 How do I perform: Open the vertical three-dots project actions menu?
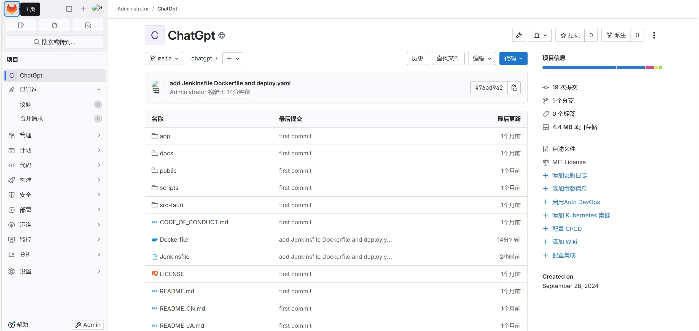(x=654, y=35)
